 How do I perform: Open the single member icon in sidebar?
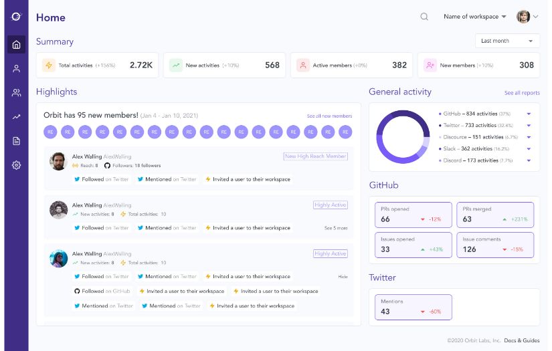coord(16,68)
